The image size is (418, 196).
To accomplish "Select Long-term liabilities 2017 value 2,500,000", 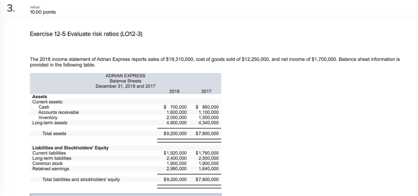I will [x=209, y=158].
